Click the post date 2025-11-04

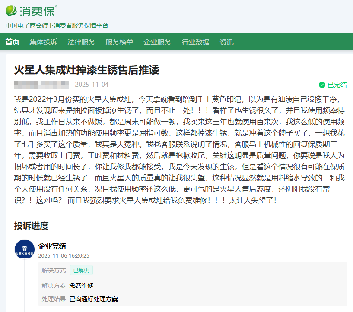click(92, 85)
